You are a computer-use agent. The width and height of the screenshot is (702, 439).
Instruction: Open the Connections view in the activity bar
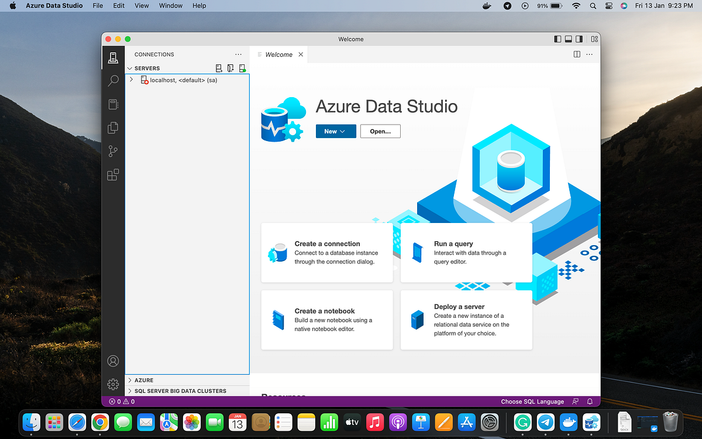coord(113,57)
